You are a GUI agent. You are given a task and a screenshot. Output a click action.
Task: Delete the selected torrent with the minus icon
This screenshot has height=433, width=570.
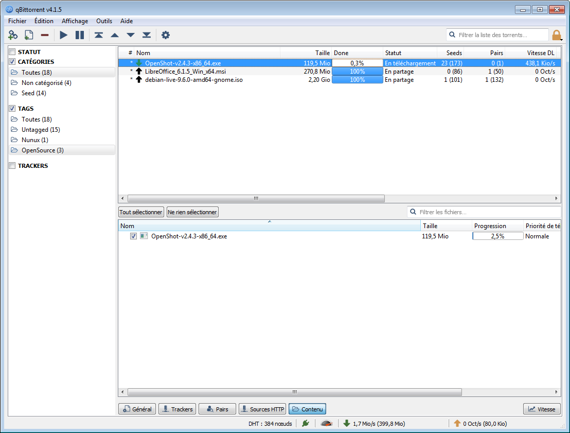point(45,35)
